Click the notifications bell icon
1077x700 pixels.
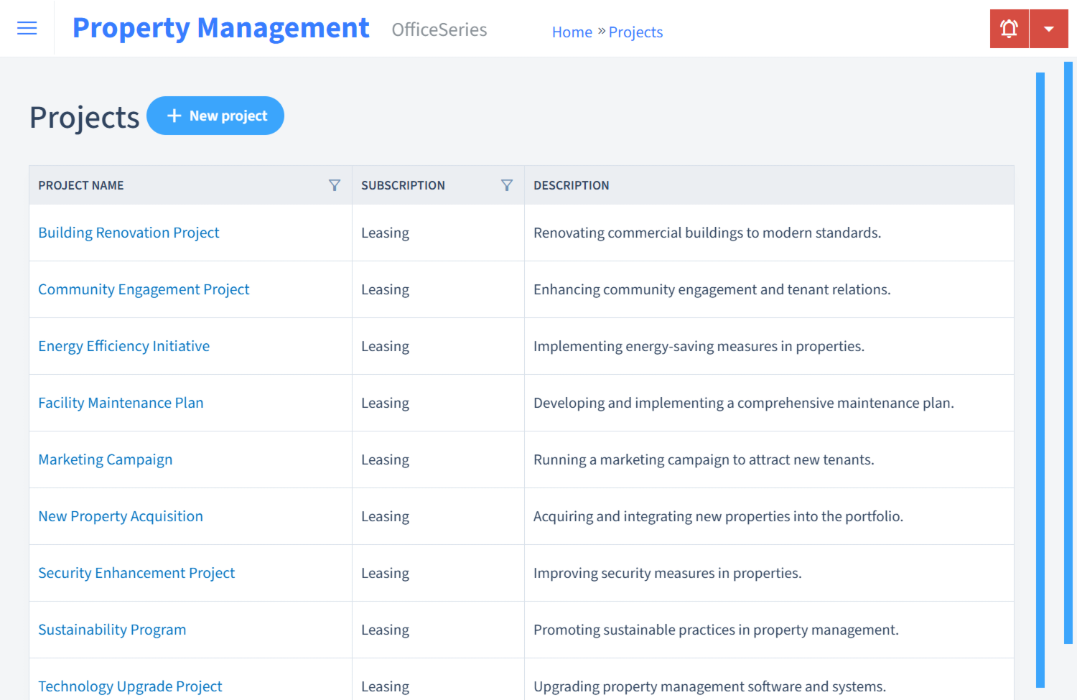tap(1009, 28)
